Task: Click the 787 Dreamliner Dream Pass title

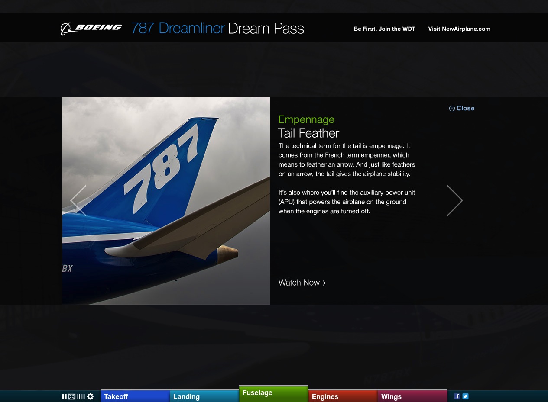Action: 217,29
